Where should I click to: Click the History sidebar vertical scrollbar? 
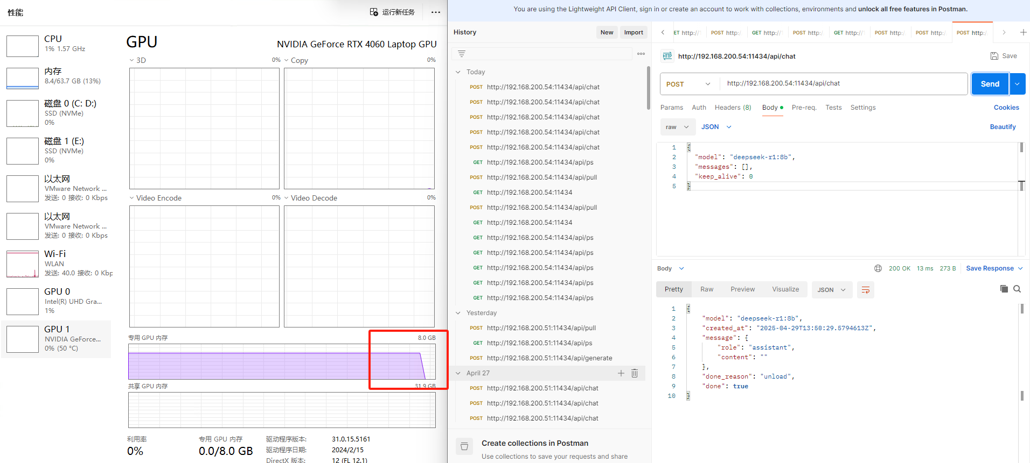click(648, 89)
